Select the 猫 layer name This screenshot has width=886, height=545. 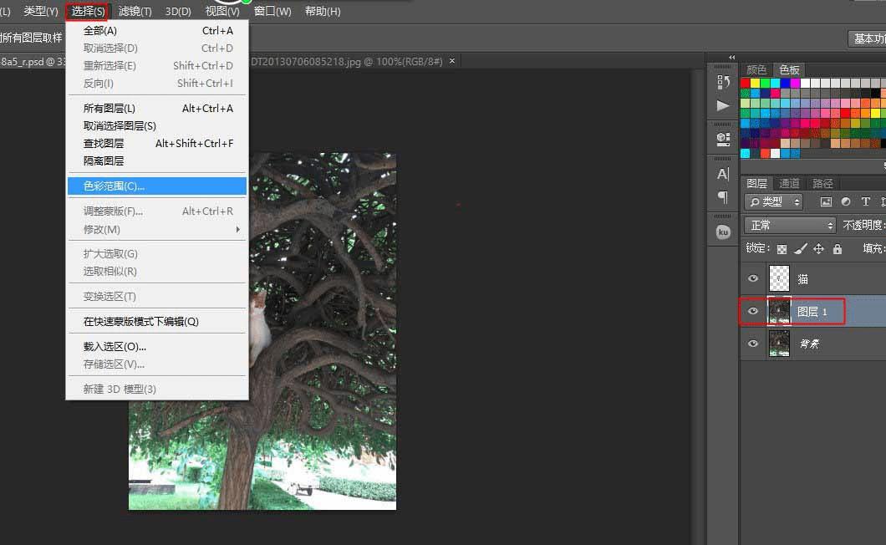[802, 278]
